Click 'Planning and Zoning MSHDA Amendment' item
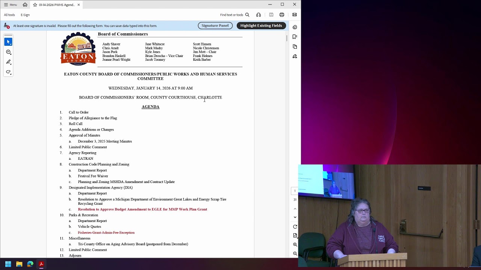The height and width of the screenshot is (270, 481). point(126,182)
